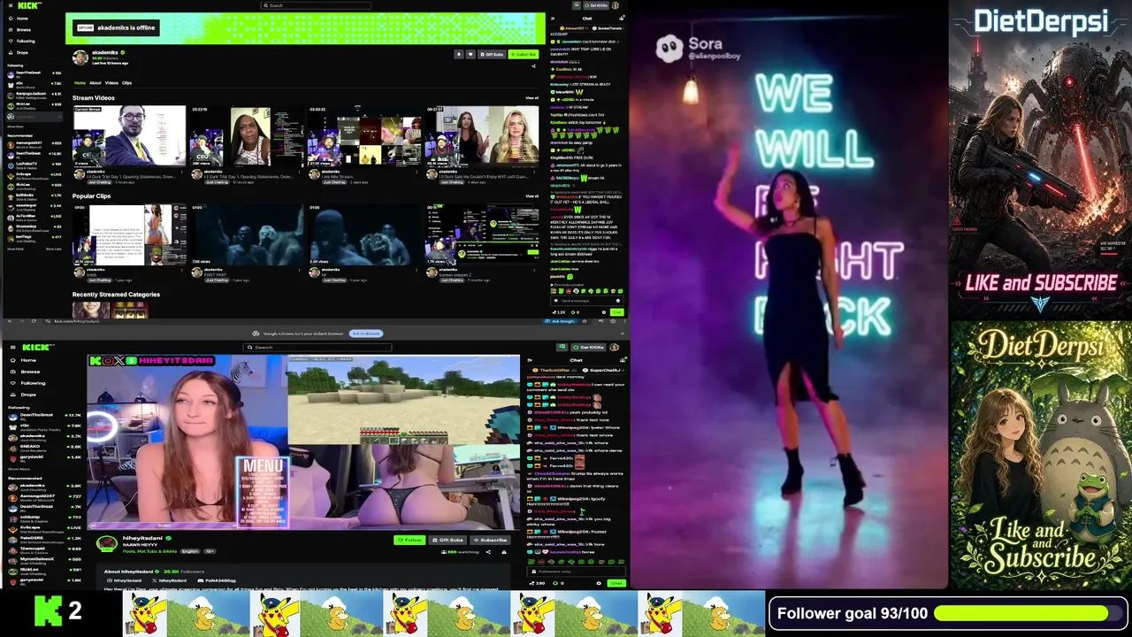Screen dimensions: 1132x637
Task: Send message with hiheyitsdani Chat button
Action: point(616,583)
